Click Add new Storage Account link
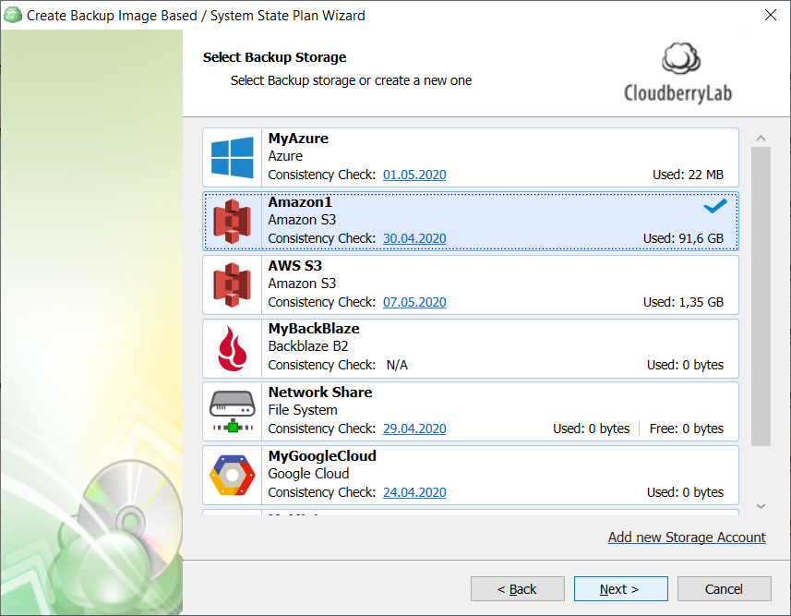 pyautogui.click(x=687, y=537)
